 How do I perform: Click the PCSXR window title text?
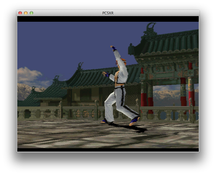pos(108,13)
